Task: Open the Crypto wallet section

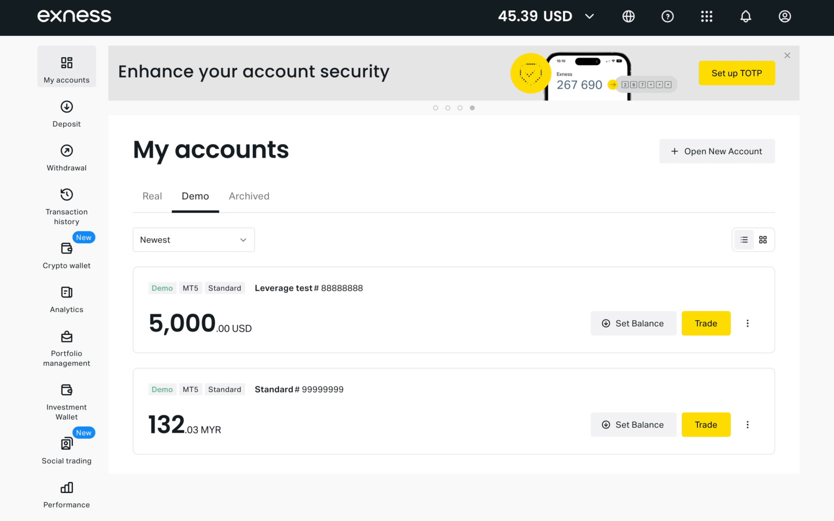Action: click(67, 255)
